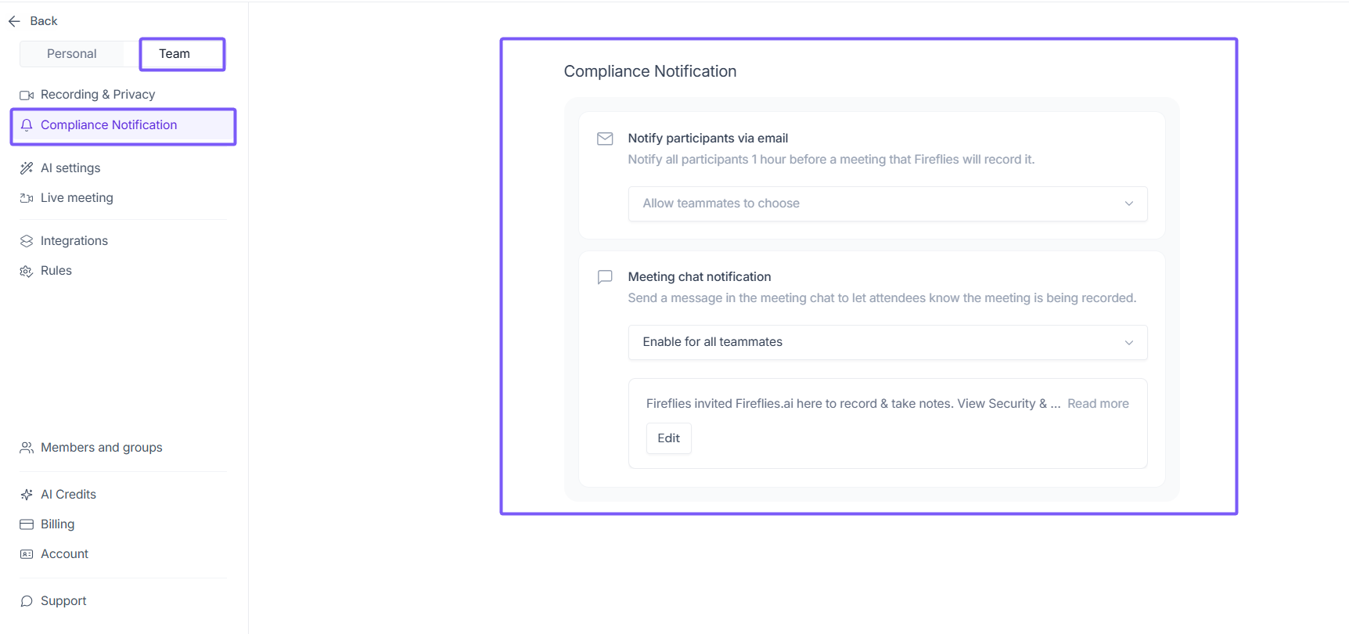Open the email notification dropdown

(x=887, y=204)
